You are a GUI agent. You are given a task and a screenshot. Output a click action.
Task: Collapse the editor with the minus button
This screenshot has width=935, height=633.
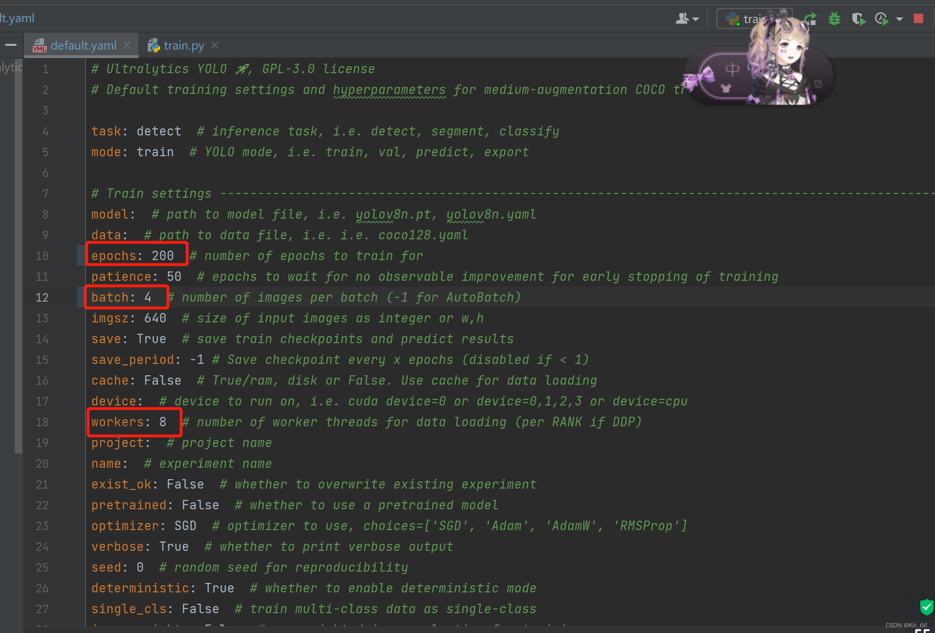pos(10,45)
